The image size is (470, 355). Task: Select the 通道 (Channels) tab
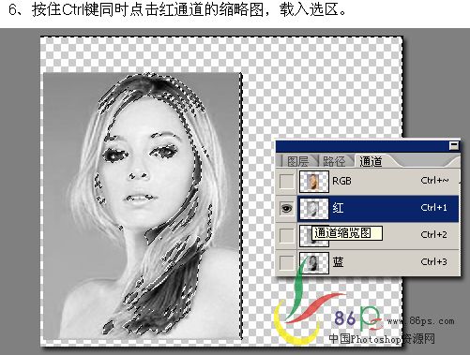pos(371,161)
